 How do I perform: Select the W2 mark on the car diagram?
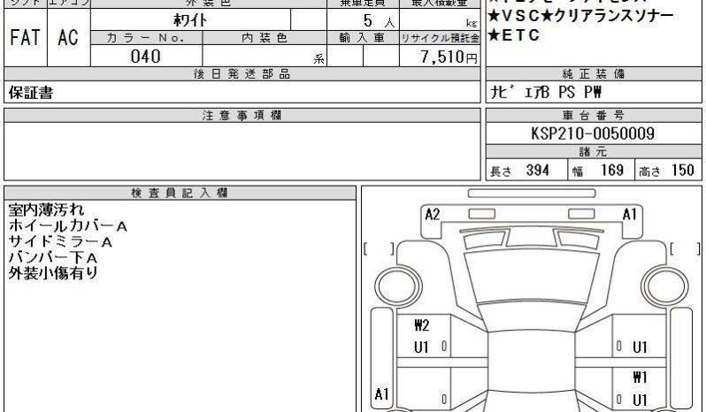(x=421, y=324)
